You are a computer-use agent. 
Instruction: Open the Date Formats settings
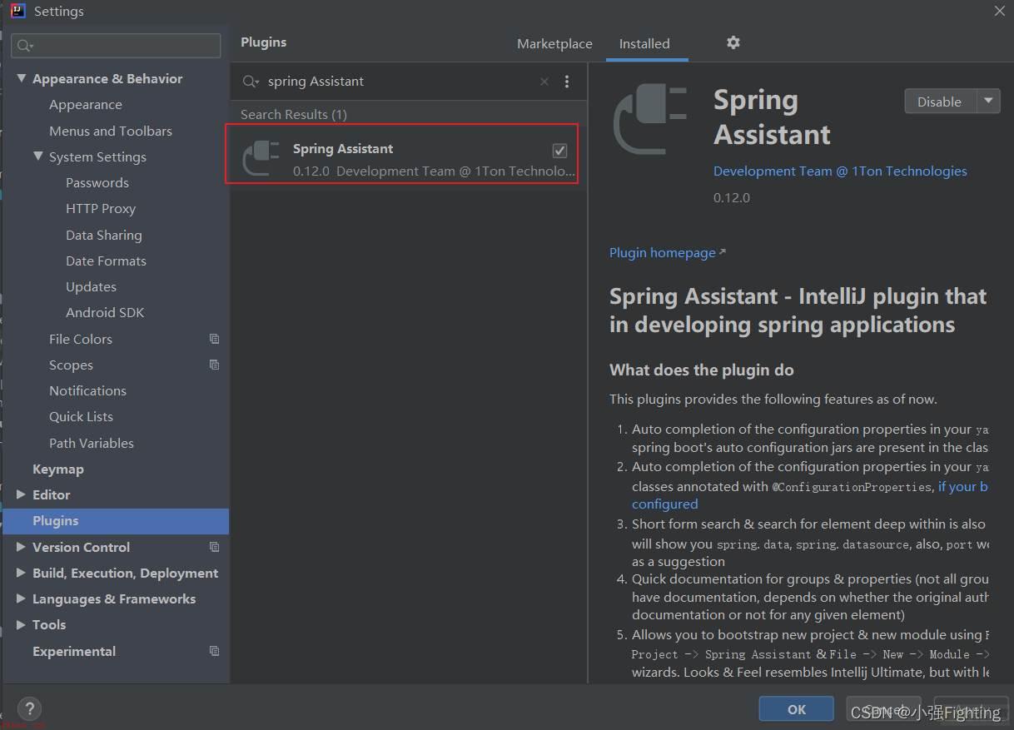(106, 261)
